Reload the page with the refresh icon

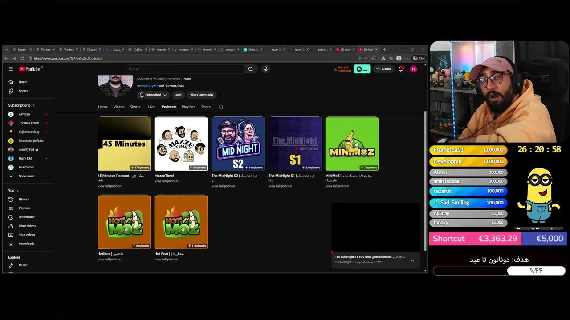click(x=22, y=58)
